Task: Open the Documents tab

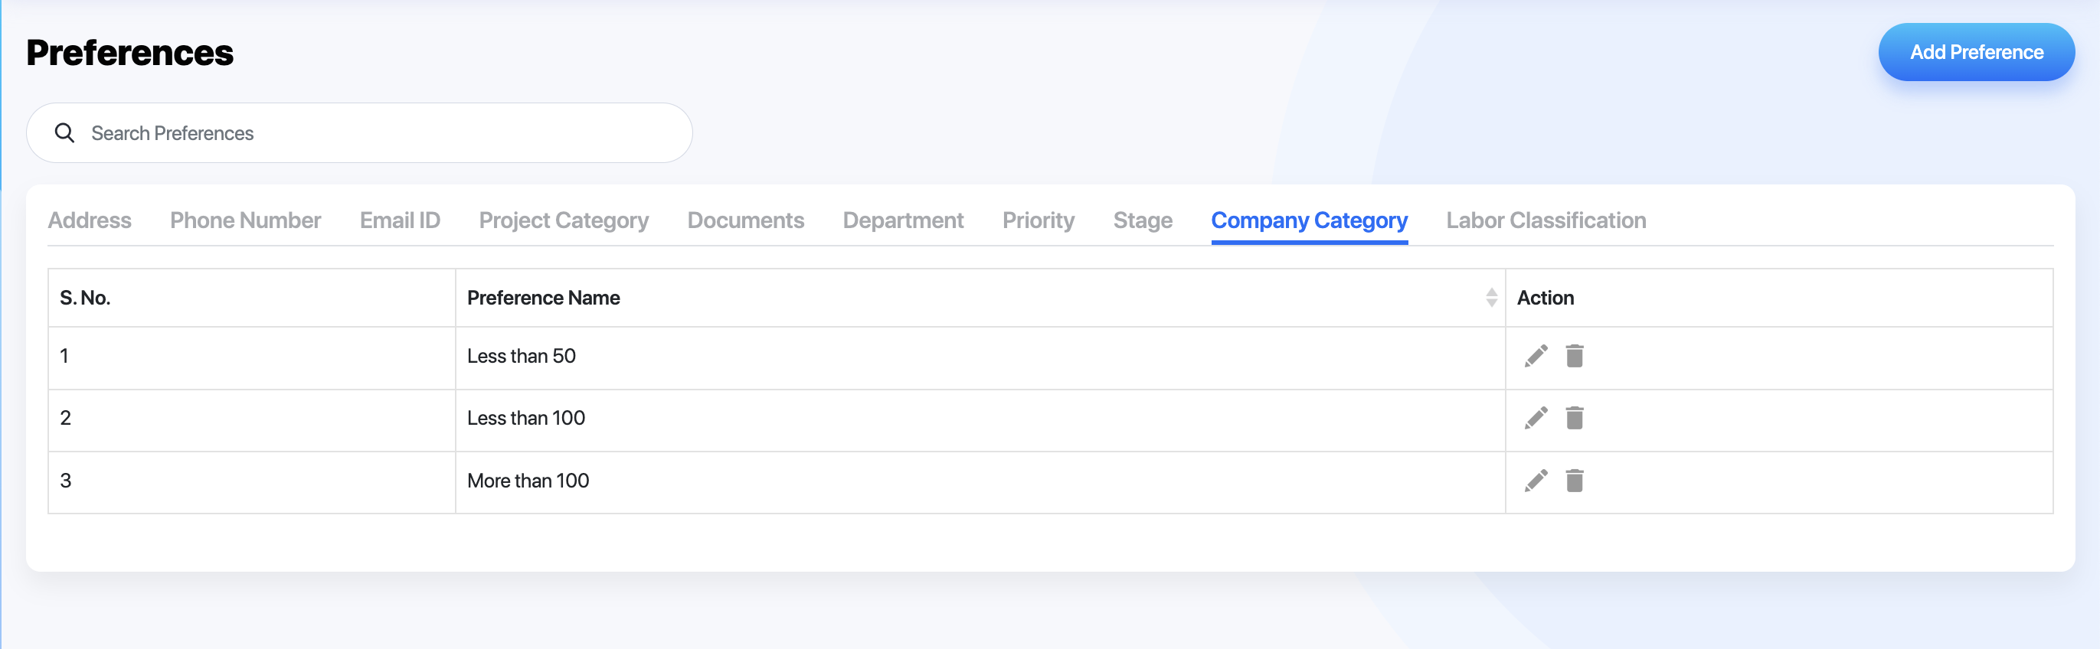Action: click(745, 220)
